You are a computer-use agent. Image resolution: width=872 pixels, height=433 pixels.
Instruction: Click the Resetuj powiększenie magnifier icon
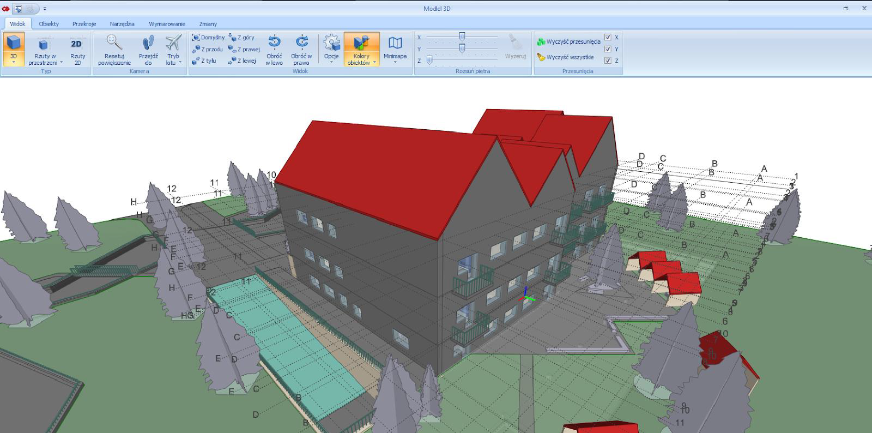point(114,43)
